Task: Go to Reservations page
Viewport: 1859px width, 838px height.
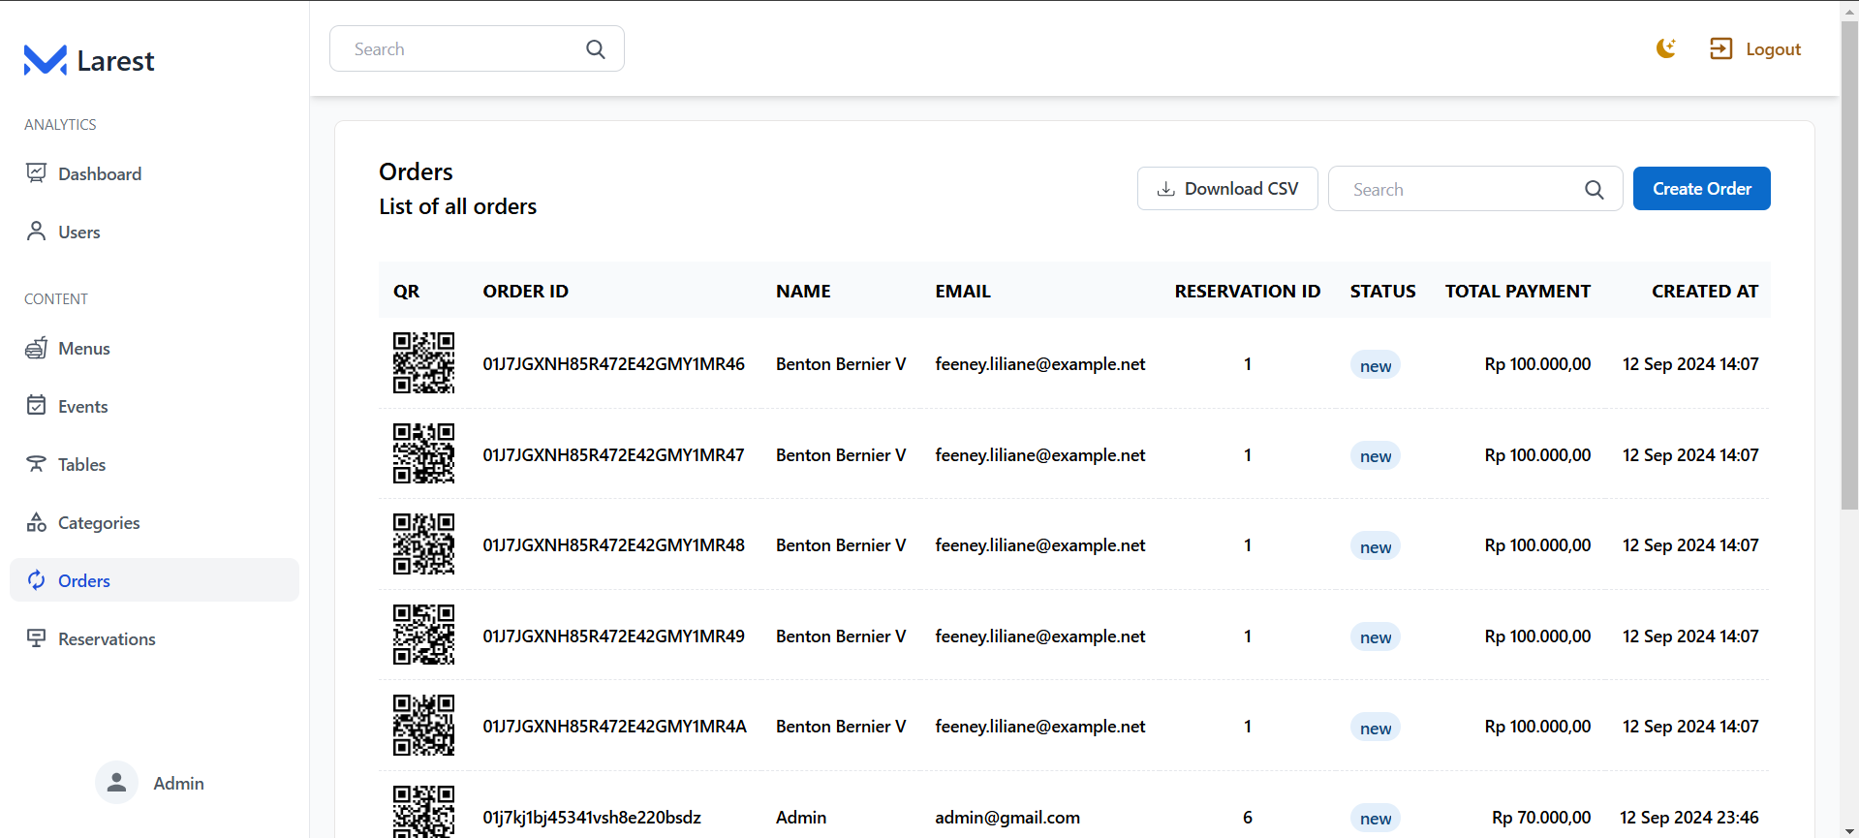Action: point(107,639)
